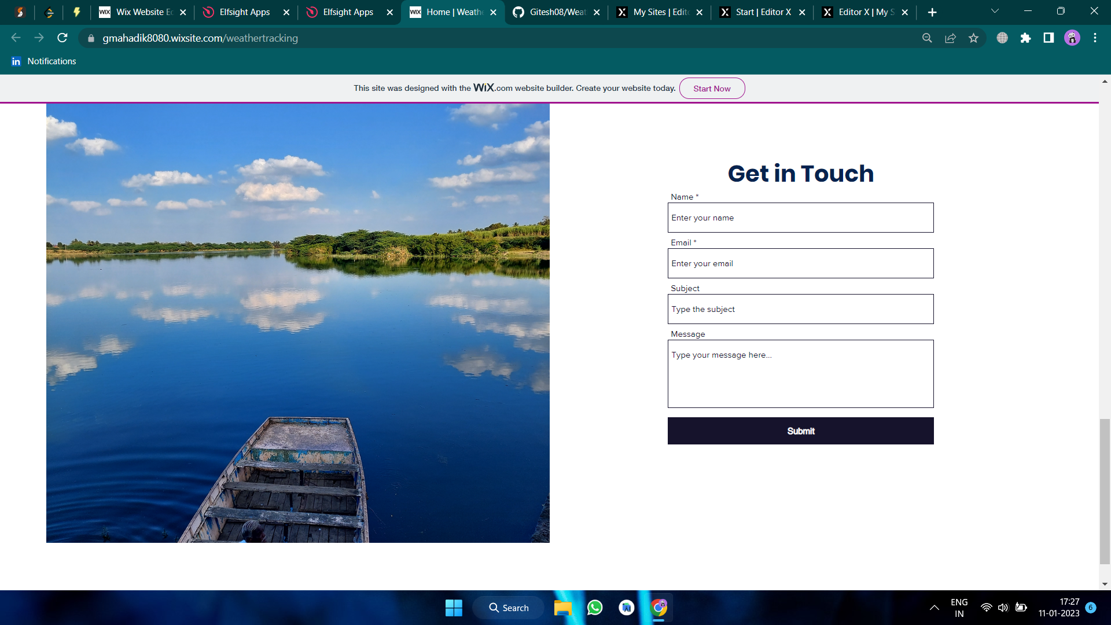
Task: Open the zoom magnifier icon in address bar
Action: click(927, 38)
